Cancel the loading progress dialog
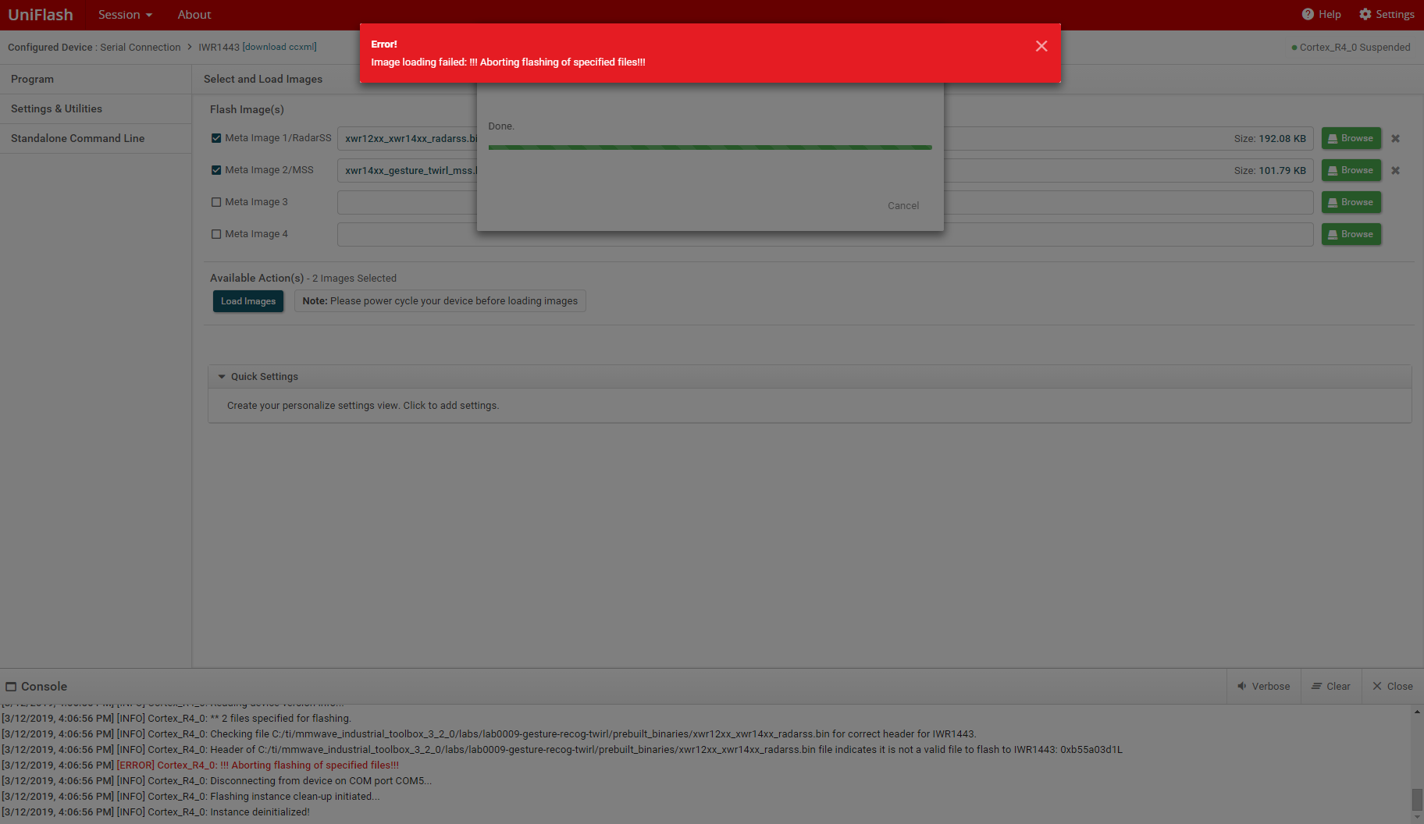Viewport: 1424px width, 824px height. [x=903, y=206]
